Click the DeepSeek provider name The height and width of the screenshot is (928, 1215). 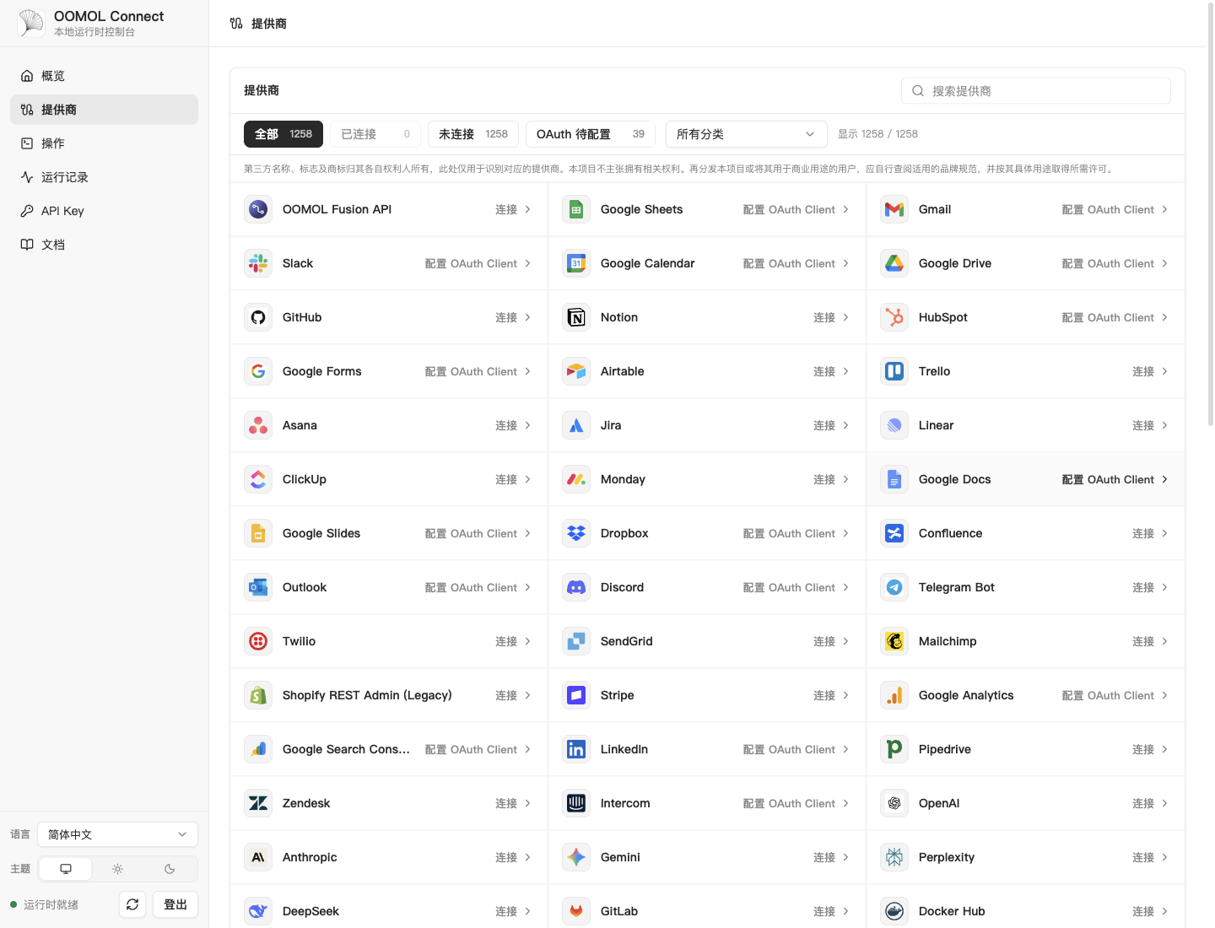[x=310, y=911]
